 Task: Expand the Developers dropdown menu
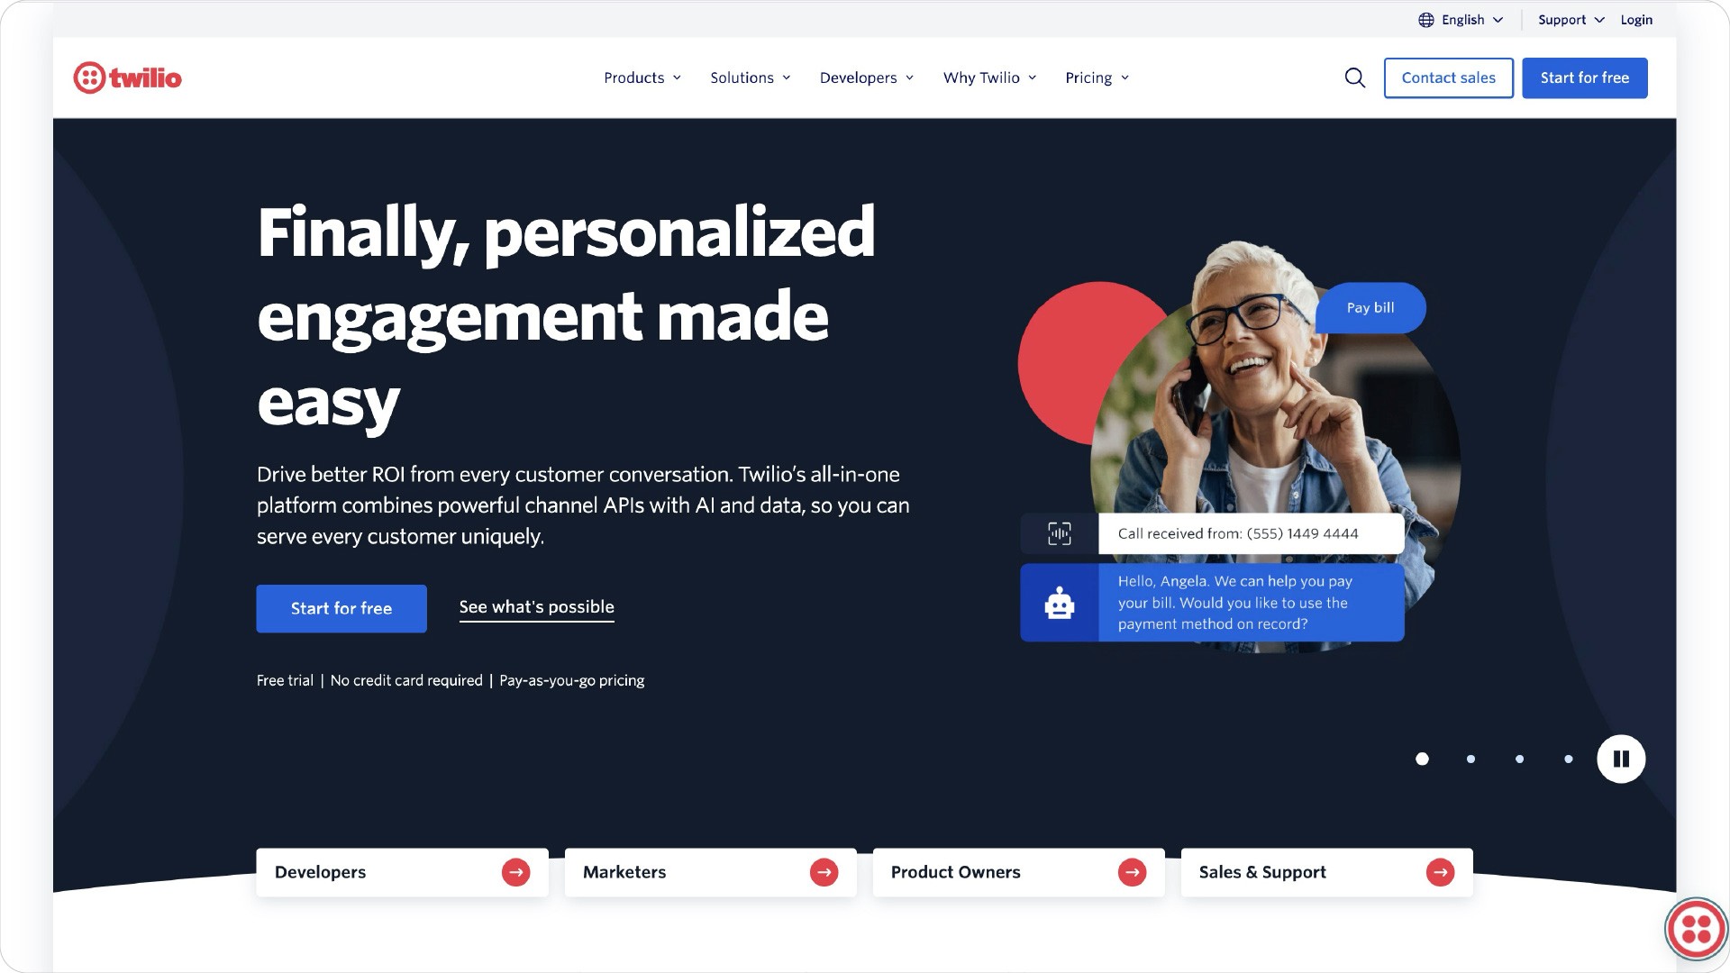pos(866,77)
